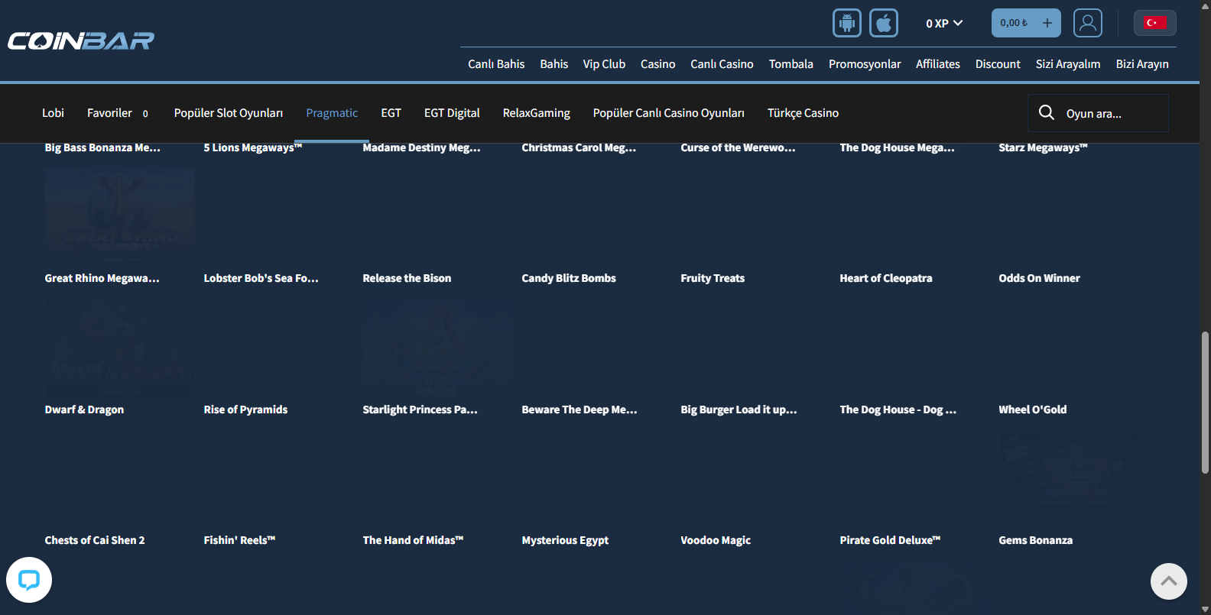Click Voodoo Magic title

pyautogui.click(x=716, y=540)
